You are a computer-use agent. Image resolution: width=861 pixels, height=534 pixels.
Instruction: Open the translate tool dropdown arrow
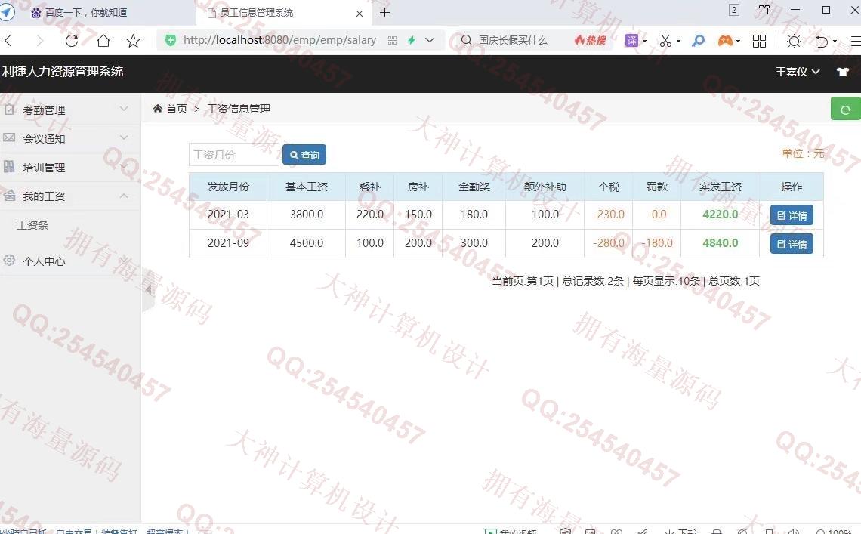(645, 41)
